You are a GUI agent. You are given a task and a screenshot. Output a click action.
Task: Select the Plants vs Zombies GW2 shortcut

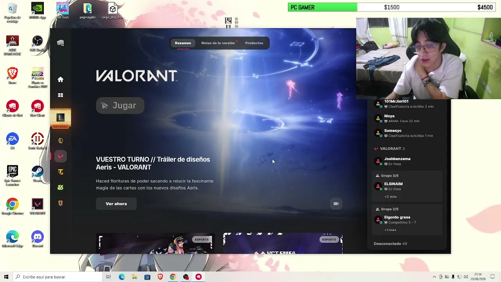(37, 78)
